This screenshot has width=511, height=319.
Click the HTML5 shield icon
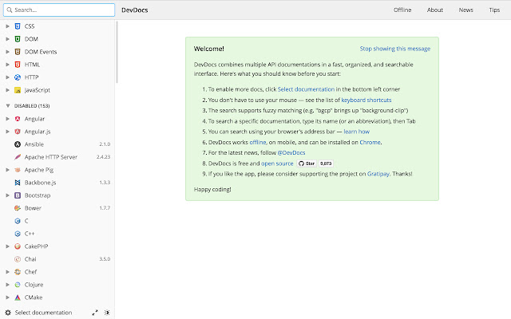pyautogui.click(x=18, y=65)
